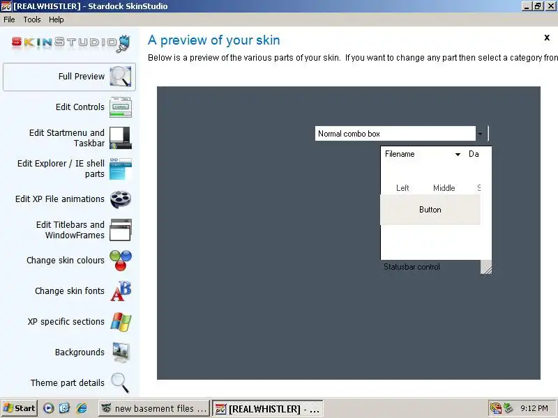
Task: Expand the Normal combo box arrow
Action: click(481, 134)
